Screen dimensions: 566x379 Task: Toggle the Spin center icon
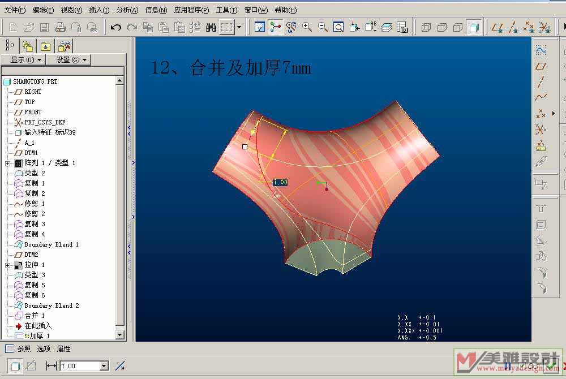pyautogui.click(x=276, y=27)
